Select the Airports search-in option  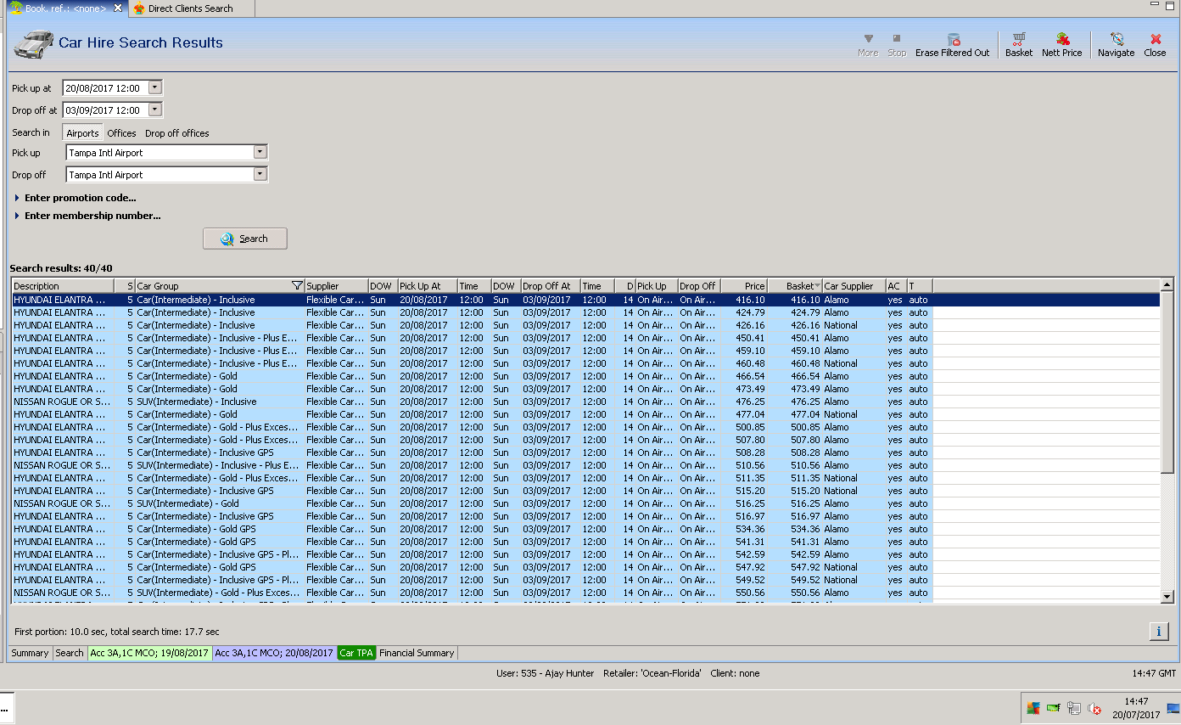tap(82, 133)
